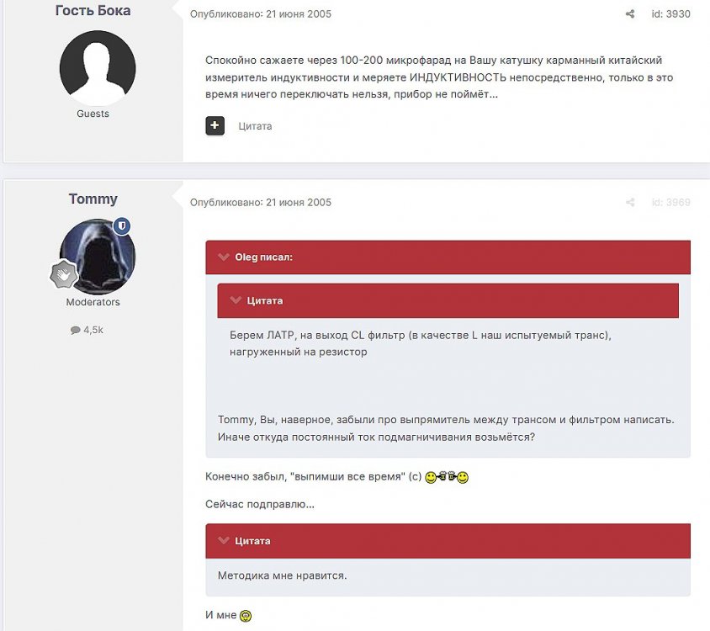Click share icon on Гость Бока post
This screenshot has height=631, width=710.
[x=630, y=14]
